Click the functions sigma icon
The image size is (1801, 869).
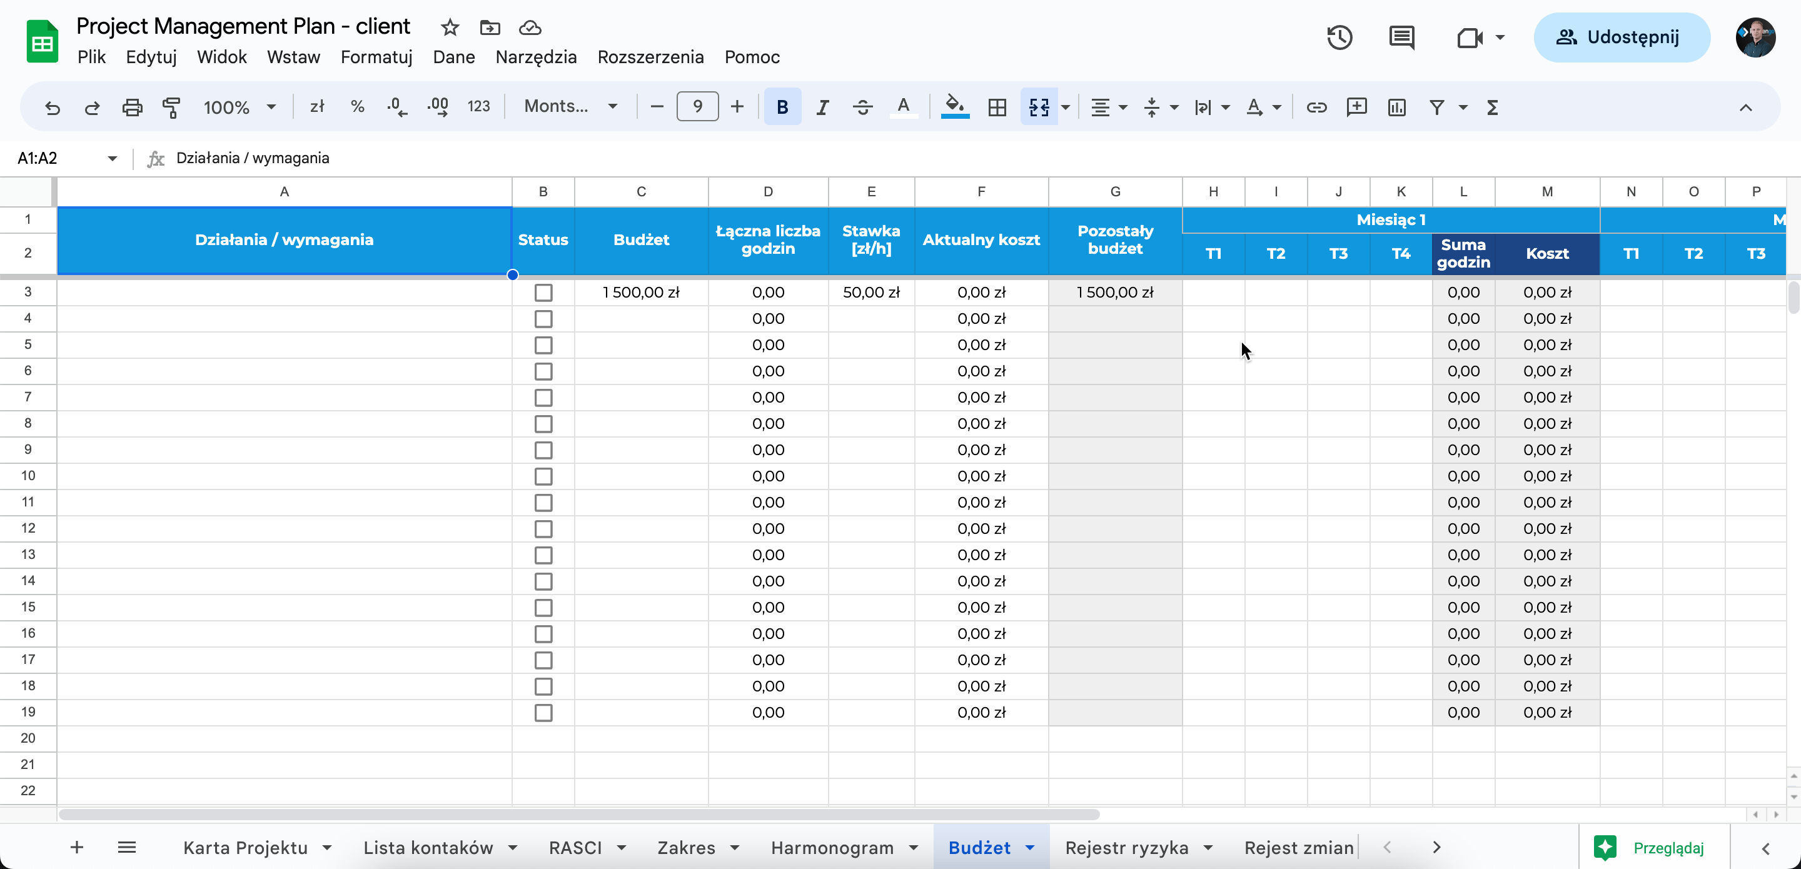click(x=1493, y=107)
